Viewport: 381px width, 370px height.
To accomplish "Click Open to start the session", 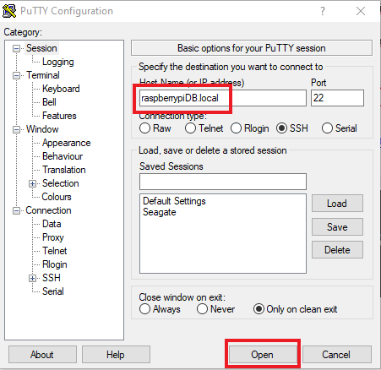I will click(263, 355).
